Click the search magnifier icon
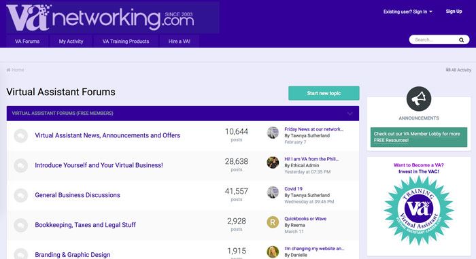The height and width of the screenshot is (259, 476). [x=461, y=40]
